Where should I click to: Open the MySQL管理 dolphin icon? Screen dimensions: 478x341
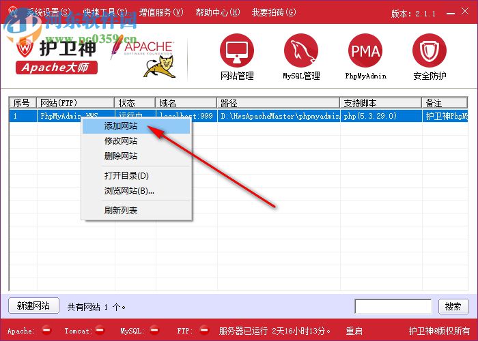[301, 50]
